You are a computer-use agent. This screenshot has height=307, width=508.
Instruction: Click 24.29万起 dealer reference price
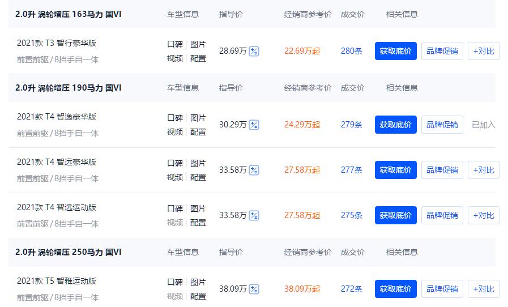coord(302,125)
